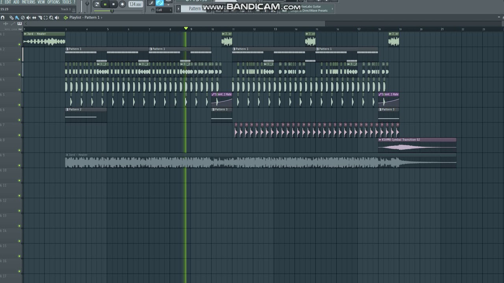Open the PATTERNS menu
The height and width of the screenshot is (283, 504).
click(x=28, y=2)
